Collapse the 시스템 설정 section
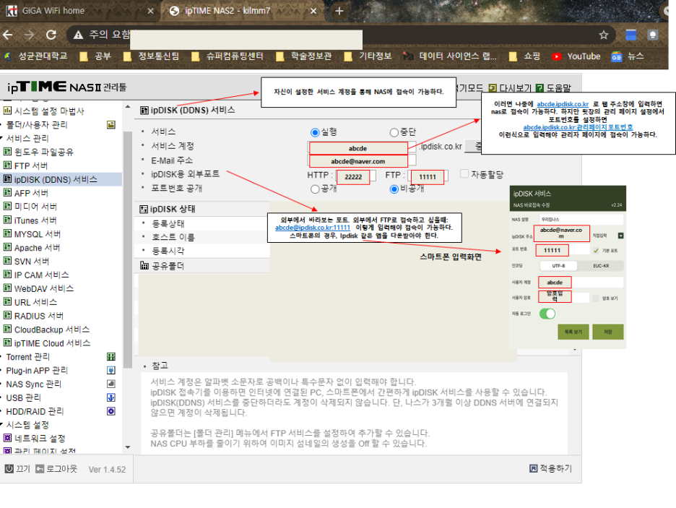The width and height of the screenshot is (676, 508). 27,425
